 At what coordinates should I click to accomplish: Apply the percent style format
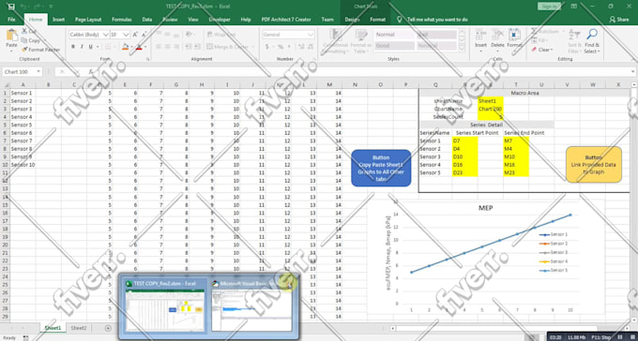pos(281,47)
